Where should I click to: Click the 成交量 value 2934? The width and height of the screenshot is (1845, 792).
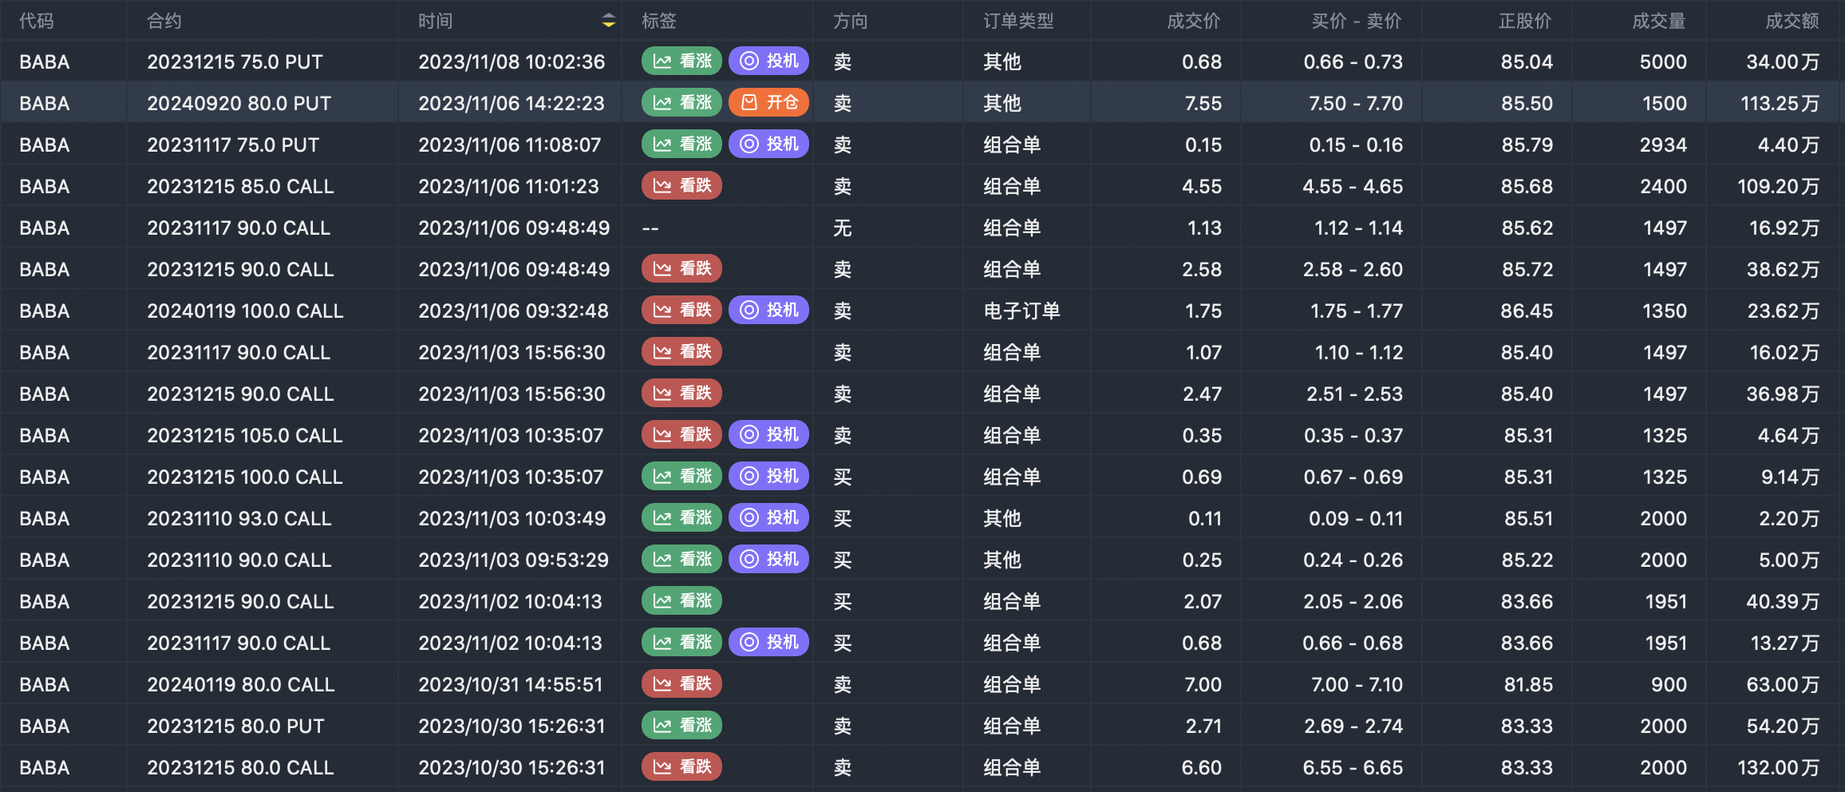click(x=1663, y=145)
